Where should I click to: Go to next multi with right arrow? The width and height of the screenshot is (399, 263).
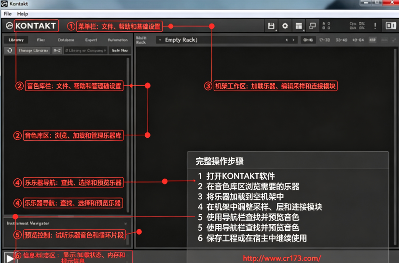coord(293,40)
